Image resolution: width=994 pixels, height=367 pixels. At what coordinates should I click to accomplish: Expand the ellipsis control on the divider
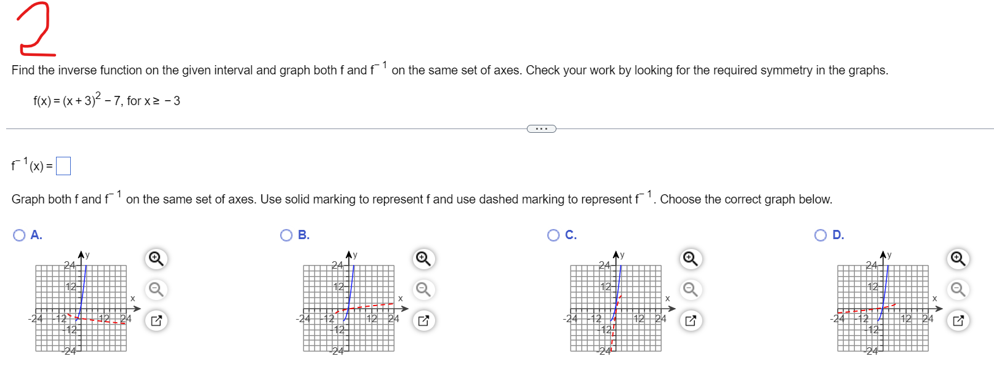542,128
